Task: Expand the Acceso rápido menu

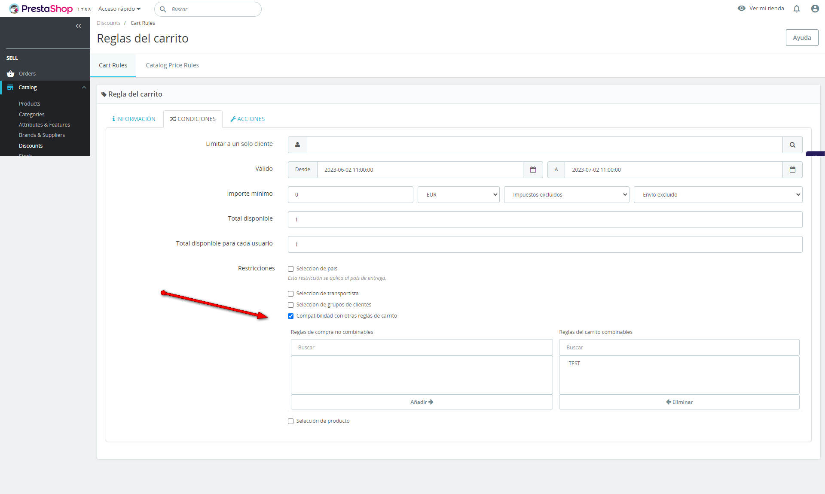Action: 119,9
